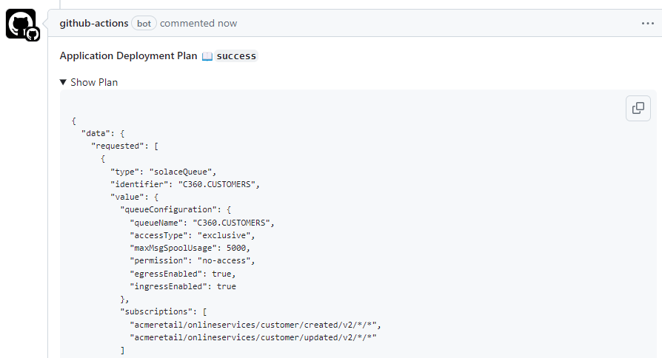
Task: Click the "type": "solaceQueue" line
Action: pos(163,171)
